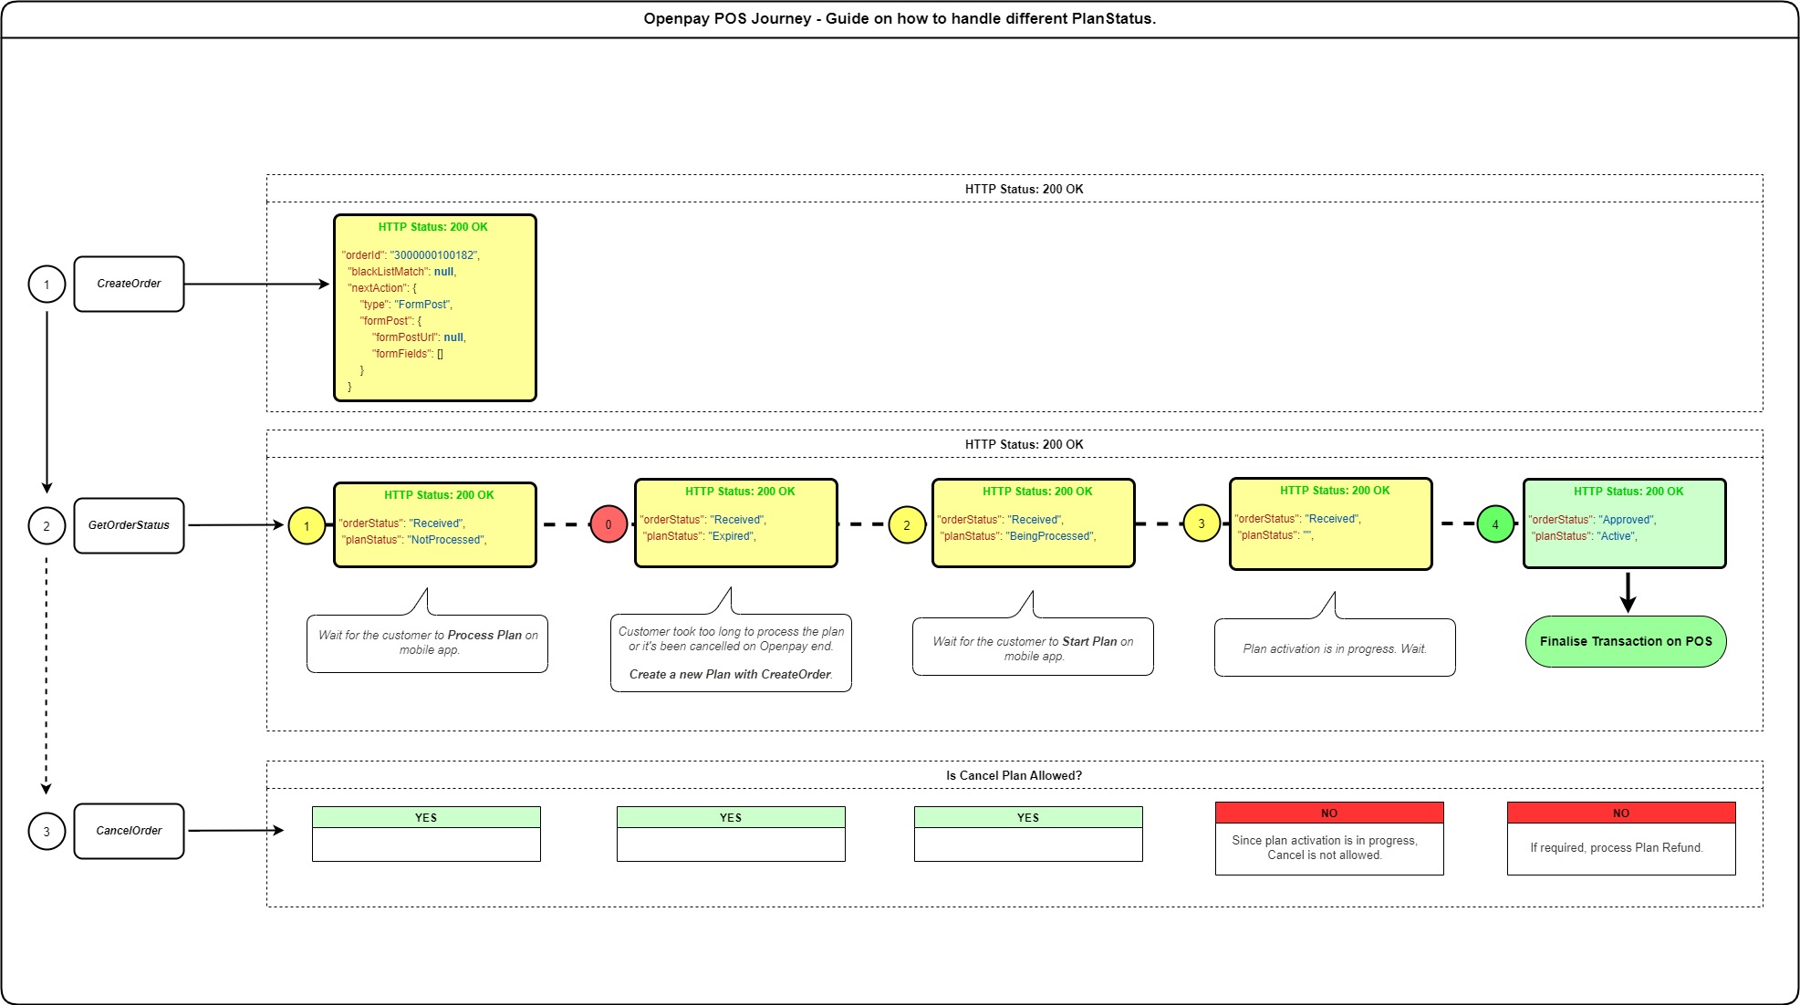Image resolution: width=1800 pixels, height=1005 pixels.
Task: Click Finalise Transaction on POS shape
Action: pos(1626,641)
